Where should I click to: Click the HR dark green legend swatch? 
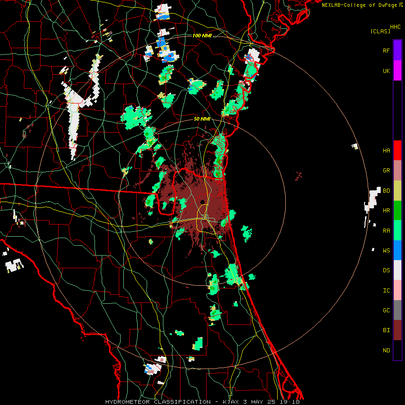pyautogui.click(x=397, y=210)
